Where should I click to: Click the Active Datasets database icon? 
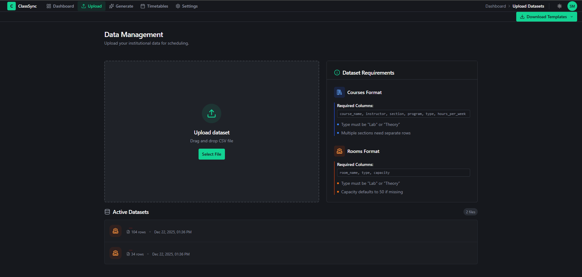[107, 212]
